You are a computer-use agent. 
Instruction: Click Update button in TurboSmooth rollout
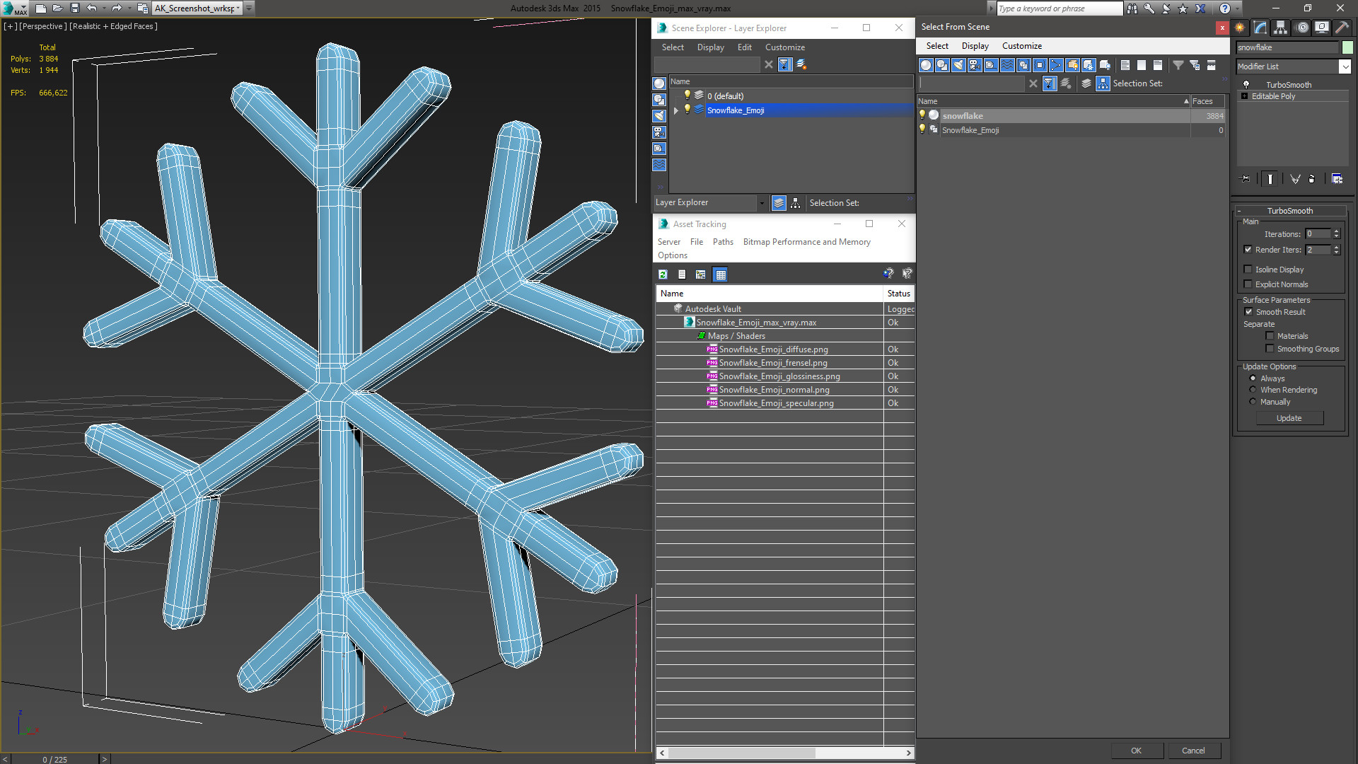pos(1289,418)
